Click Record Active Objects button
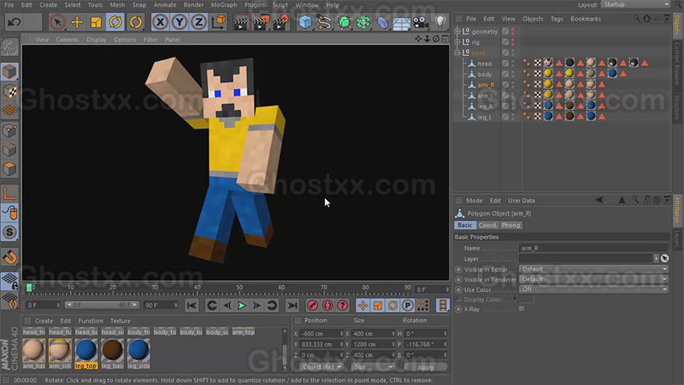This screenshot has height=385, width=684. pos(312,306)
